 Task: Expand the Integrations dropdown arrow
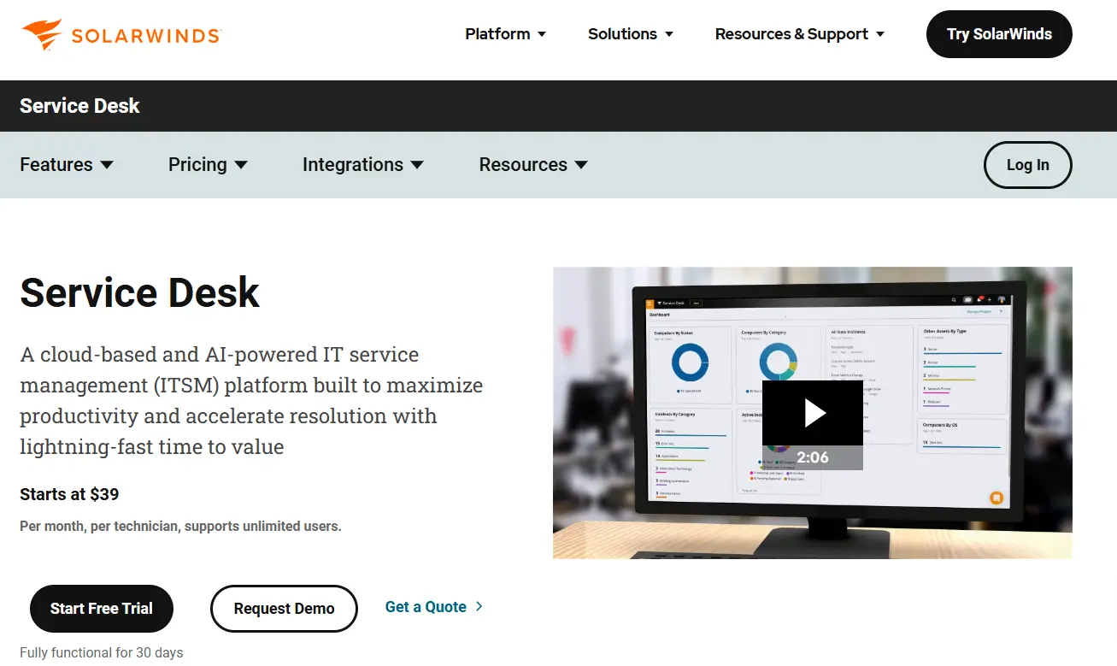point(417,165)
